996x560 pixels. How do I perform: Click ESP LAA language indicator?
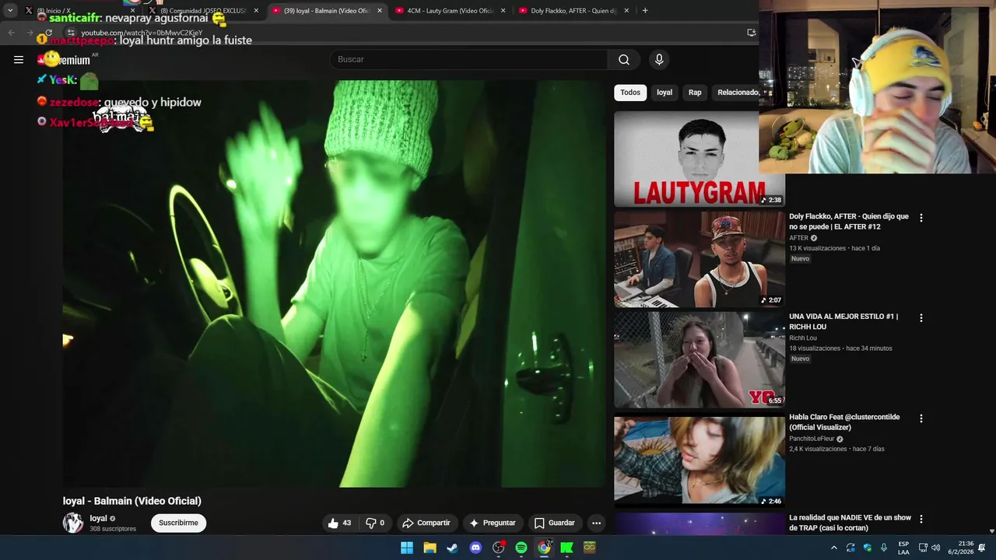pyautogui.click(x=903, y=548)
